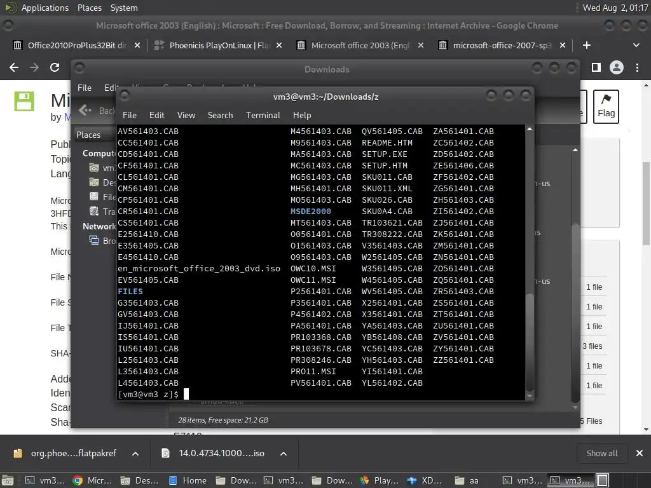This screenshot has height=488, width=651.
Task: Open the Places menu in top panel
Action: coord(89,8)
